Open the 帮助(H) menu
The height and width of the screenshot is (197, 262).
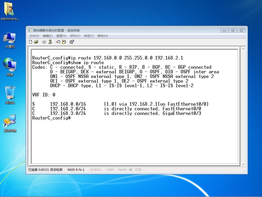coord(103,36)
